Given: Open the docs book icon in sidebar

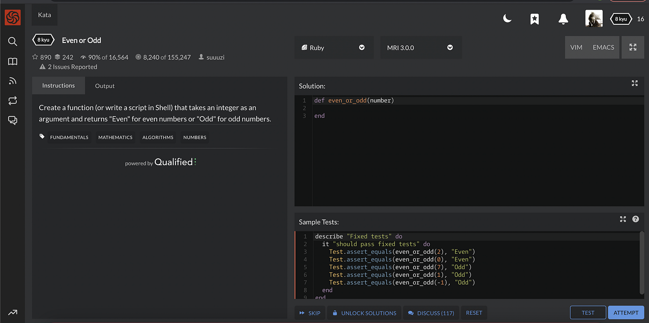Looking at the screenshot, I should [x=12, y=61].
